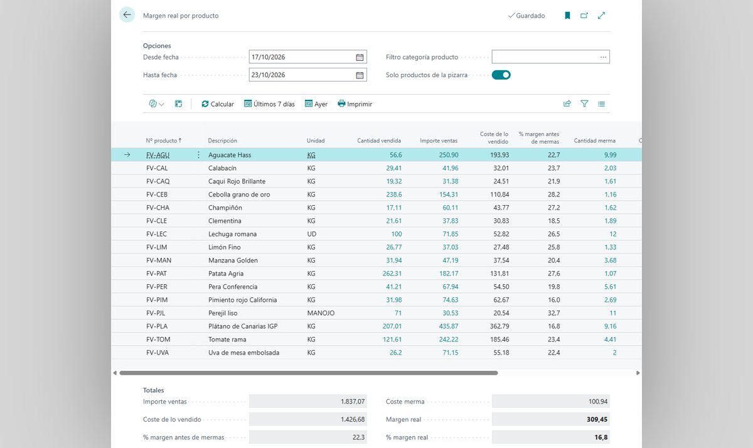
Task: Sort by Nº producto column header
Action: [x=164, y=141]
